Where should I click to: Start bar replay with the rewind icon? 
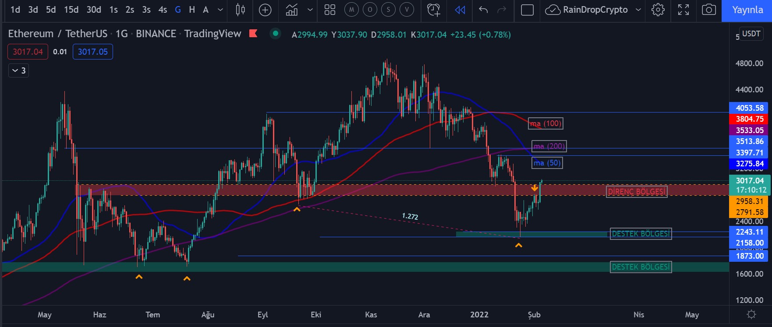(460, 10)
